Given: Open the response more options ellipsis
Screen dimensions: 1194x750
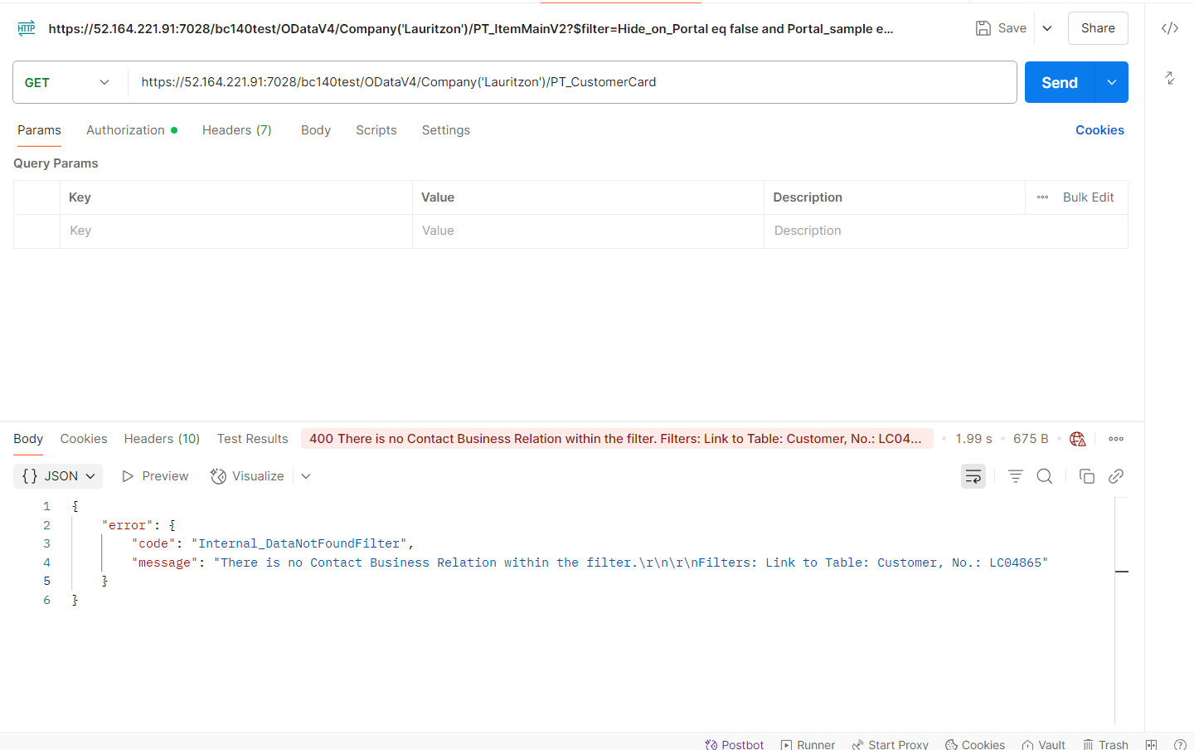Looking at the screenshot, I should point(1116,439).
